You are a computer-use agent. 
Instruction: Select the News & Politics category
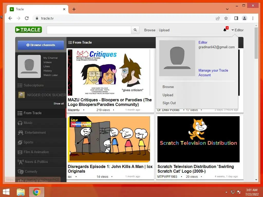click(41, 162)
